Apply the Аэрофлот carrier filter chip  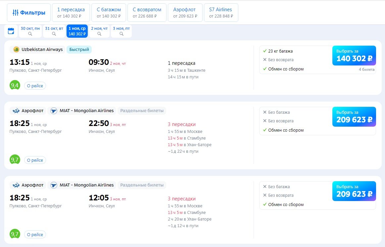184,12
